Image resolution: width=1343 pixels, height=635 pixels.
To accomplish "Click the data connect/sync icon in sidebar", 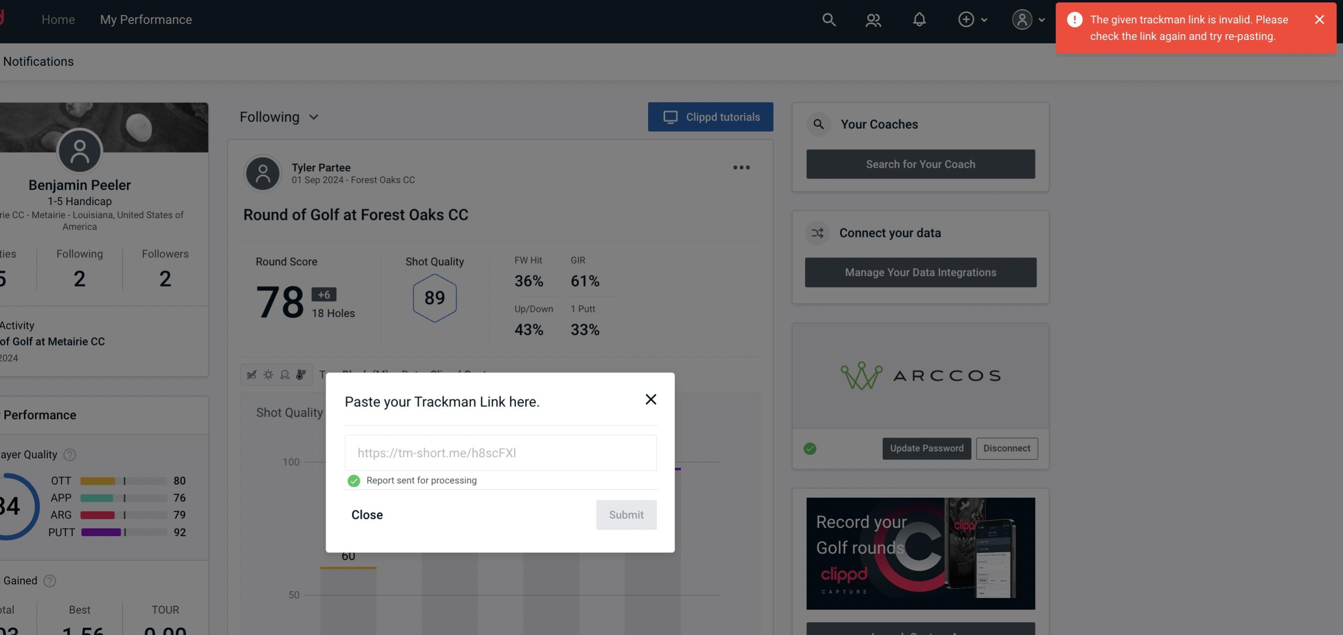I will click(818, 233).
